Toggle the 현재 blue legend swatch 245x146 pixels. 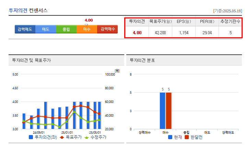[170, 137]
